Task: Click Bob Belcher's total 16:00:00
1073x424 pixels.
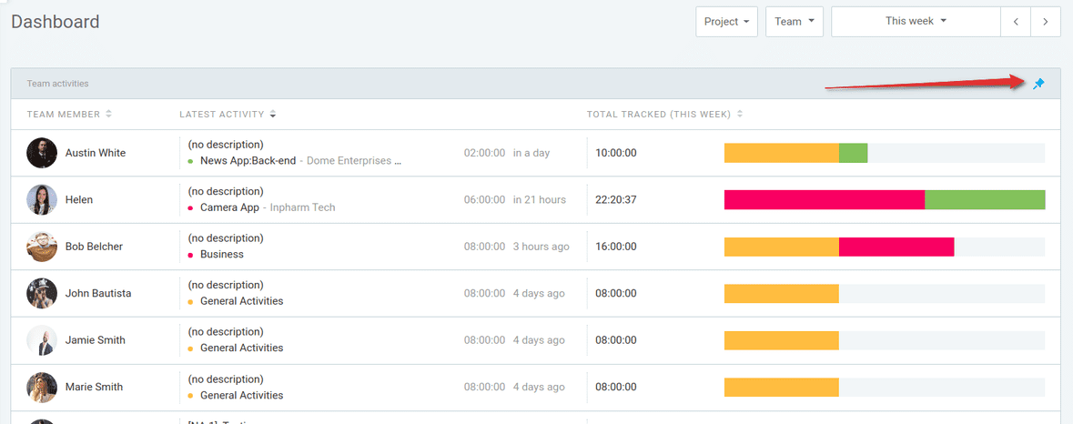Action: [616, 247]
